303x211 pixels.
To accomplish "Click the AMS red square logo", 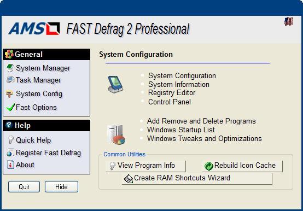I will (x=53, y=28).
